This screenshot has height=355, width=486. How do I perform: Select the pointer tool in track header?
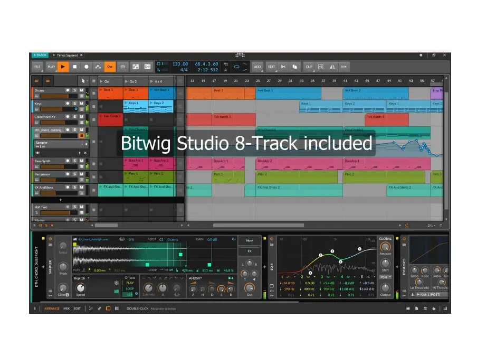coord(83,81)
